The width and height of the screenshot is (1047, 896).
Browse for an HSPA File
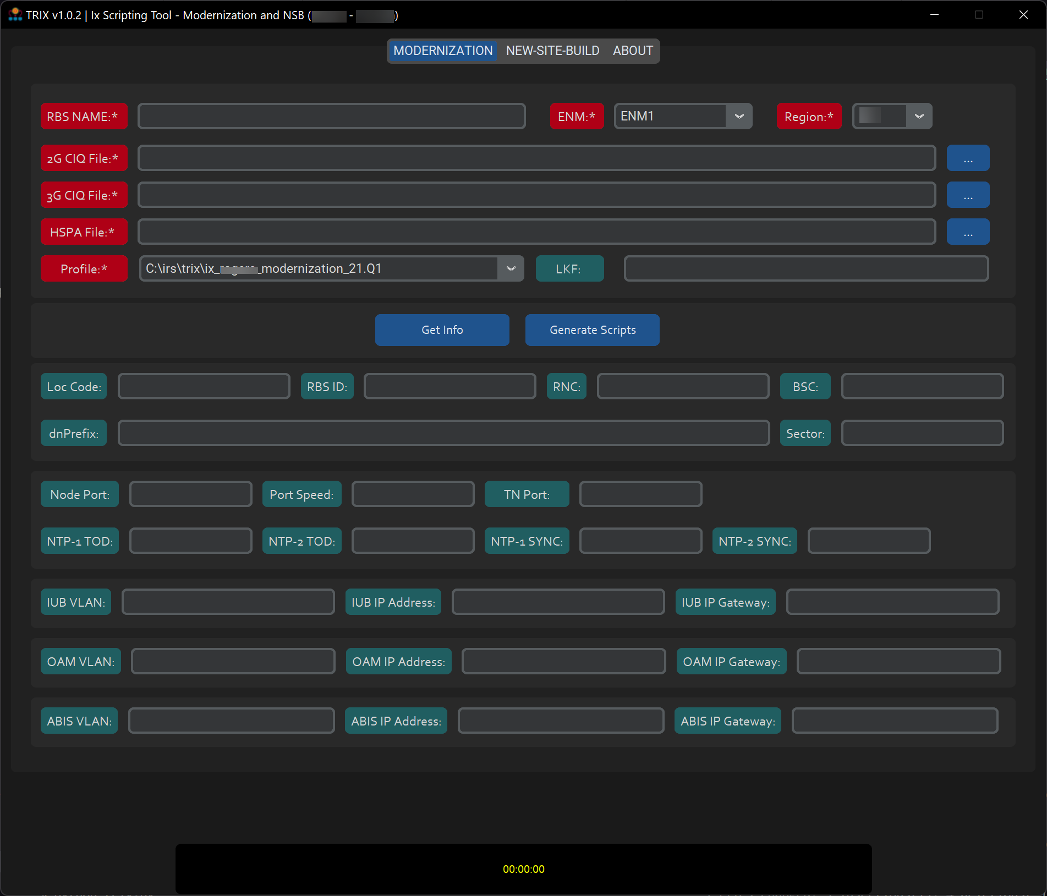968,232
